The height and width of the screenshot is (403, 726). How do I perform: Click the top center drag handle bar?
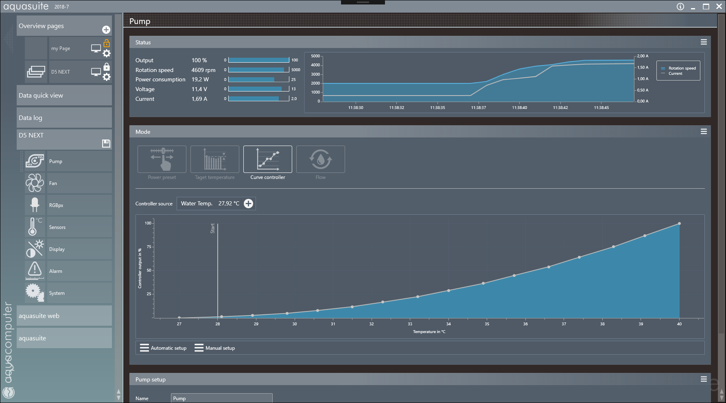[363, 2]
